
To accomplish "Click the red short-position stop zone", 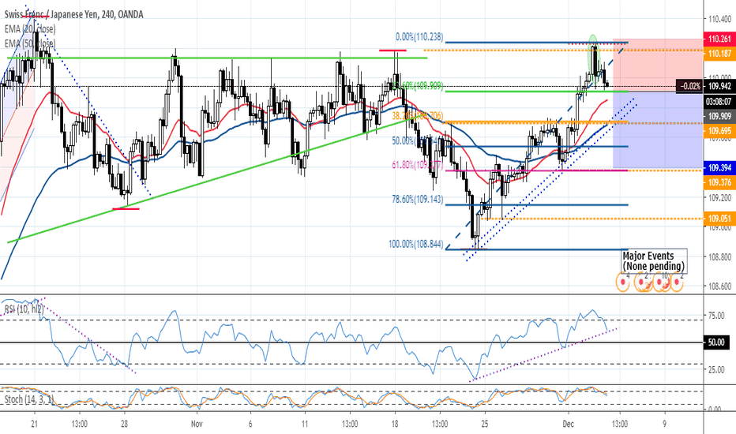I will tap(655, 63).
